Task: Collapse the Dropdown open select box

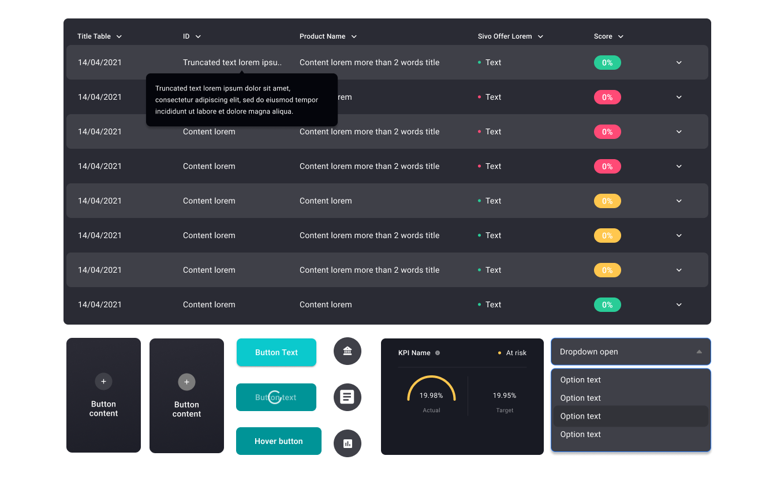Action: 631,352
